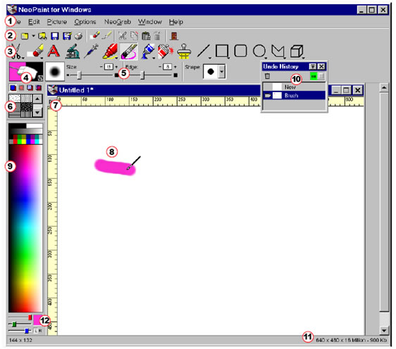Select the Polygon shape tool

[278, 51]
